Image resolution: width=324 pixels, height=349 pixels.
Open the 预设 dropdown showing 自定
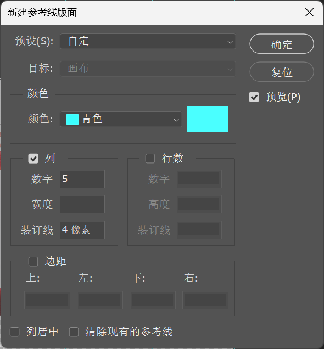tap(148, 41)
